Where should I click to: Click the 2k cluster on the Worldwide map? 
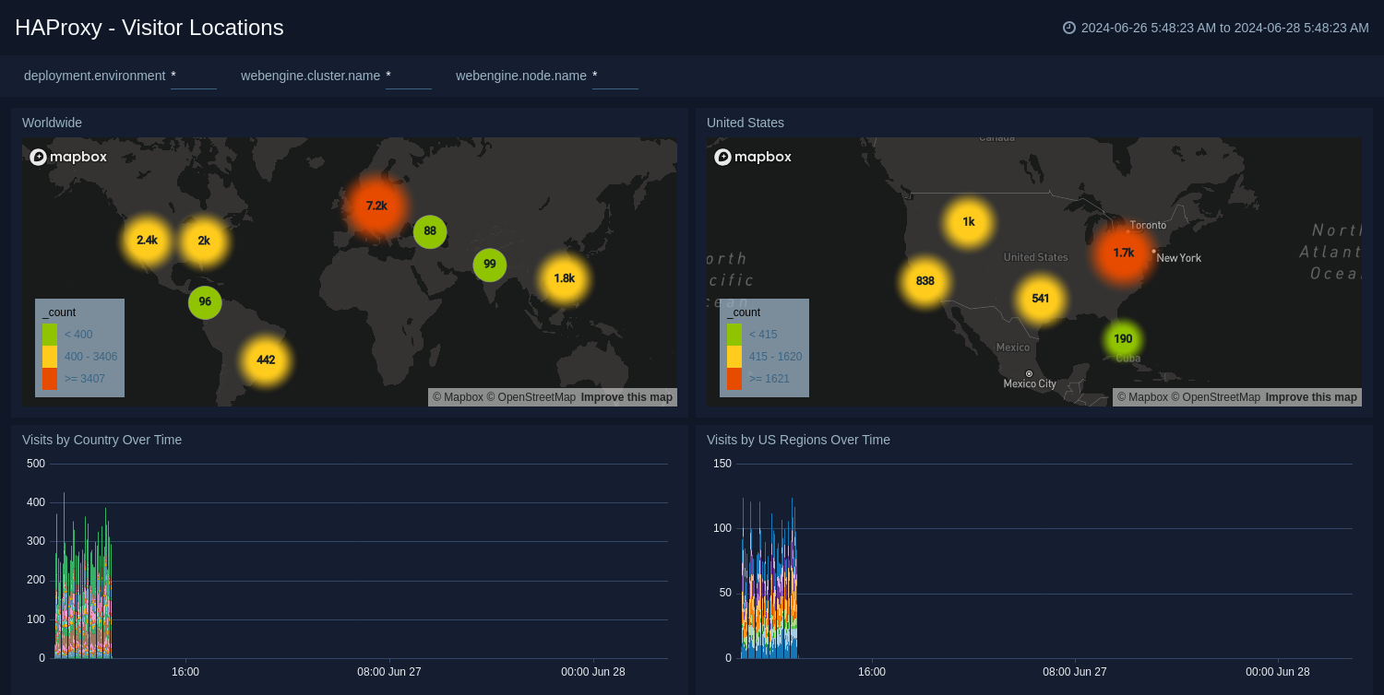204,241
